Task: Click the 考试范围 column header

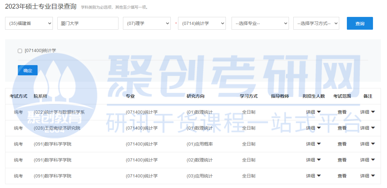Action: [342, 96]
